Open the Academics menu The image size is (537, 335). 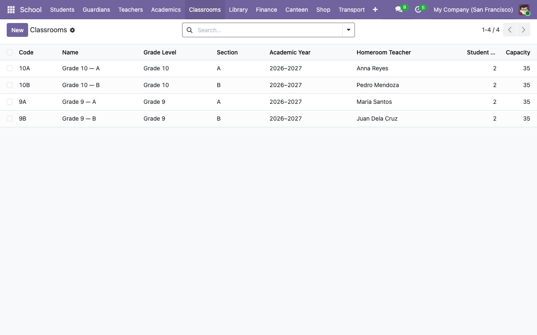tap(166, 10)
